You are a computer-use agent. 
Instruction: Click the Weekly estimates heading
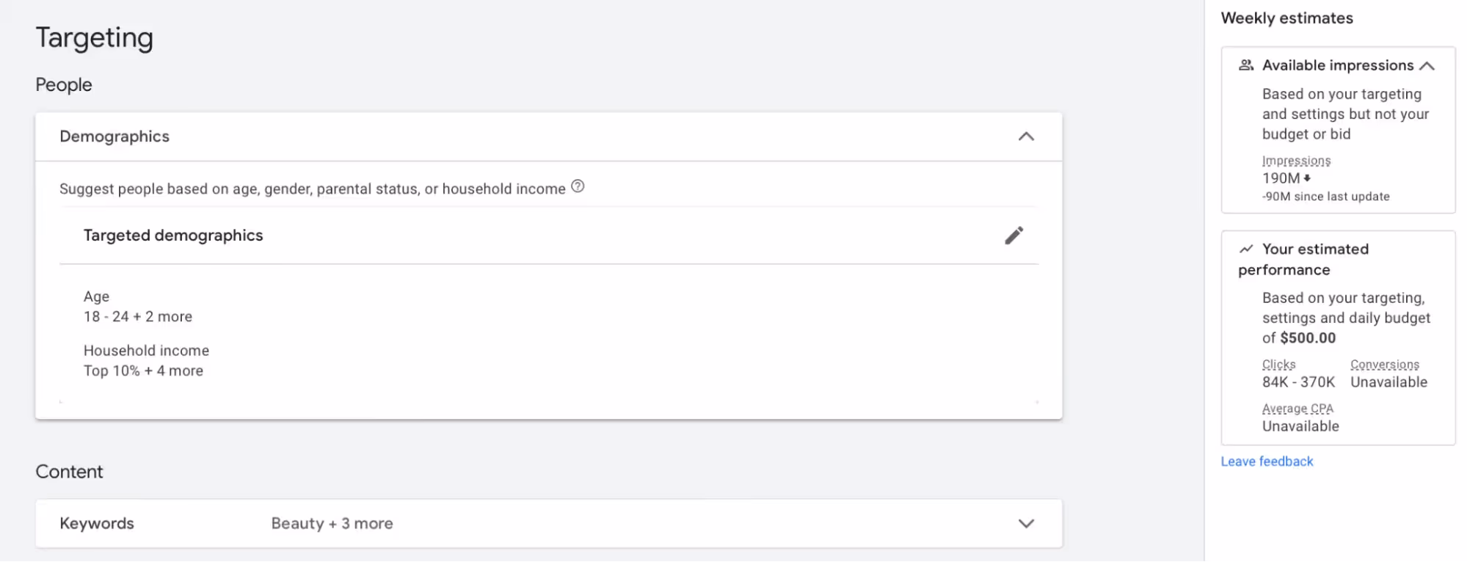pyautogui.click(x=1286, y=18)
